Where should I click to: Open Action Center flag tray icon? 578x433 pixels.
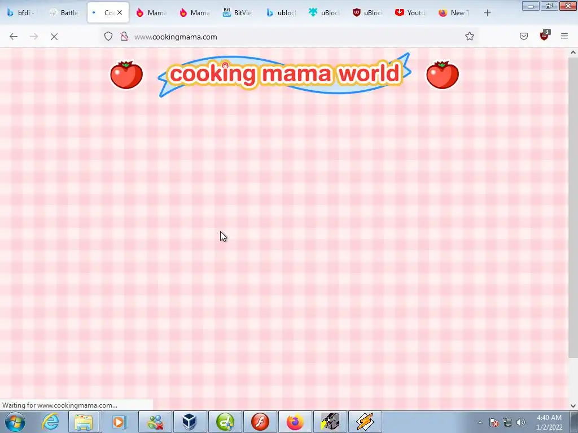pos(494,422)
